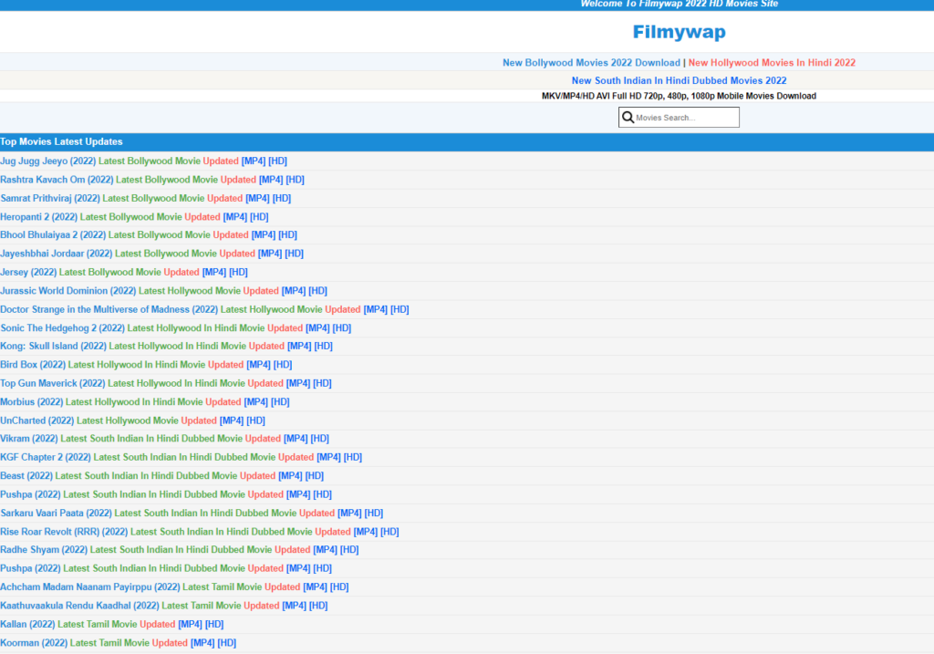The width and height of the screenshot is (934, 654).
Task: Click the MKV/MP4/HD AVI Full HD description text
Action: click(679, 96)
